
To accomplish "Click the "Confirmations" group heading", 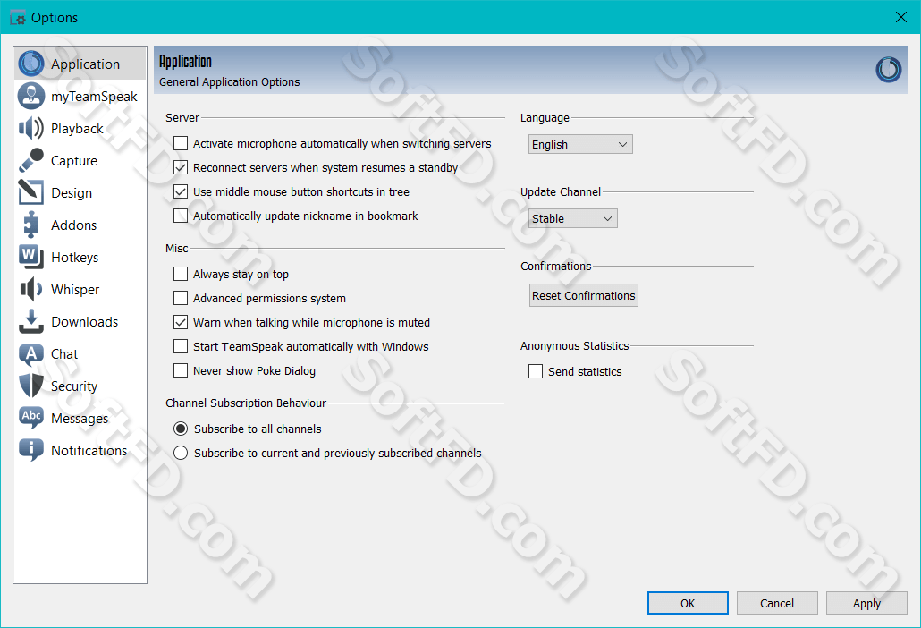I will click(x=555, y=266).
